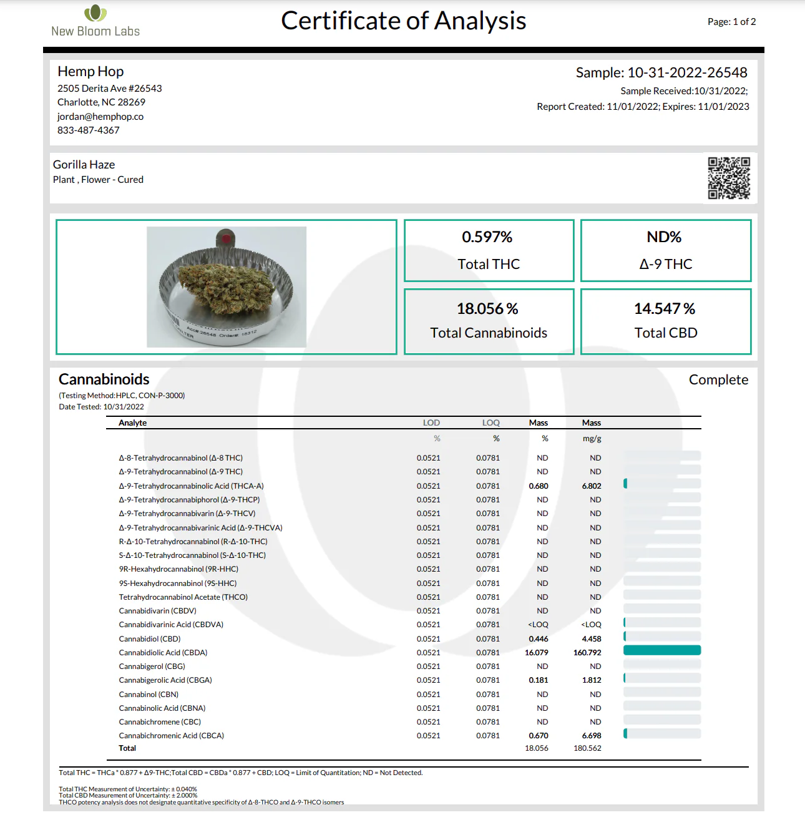
Task: Click the CBDA 160.792 mg/g value
Action: tap(587, 653)
